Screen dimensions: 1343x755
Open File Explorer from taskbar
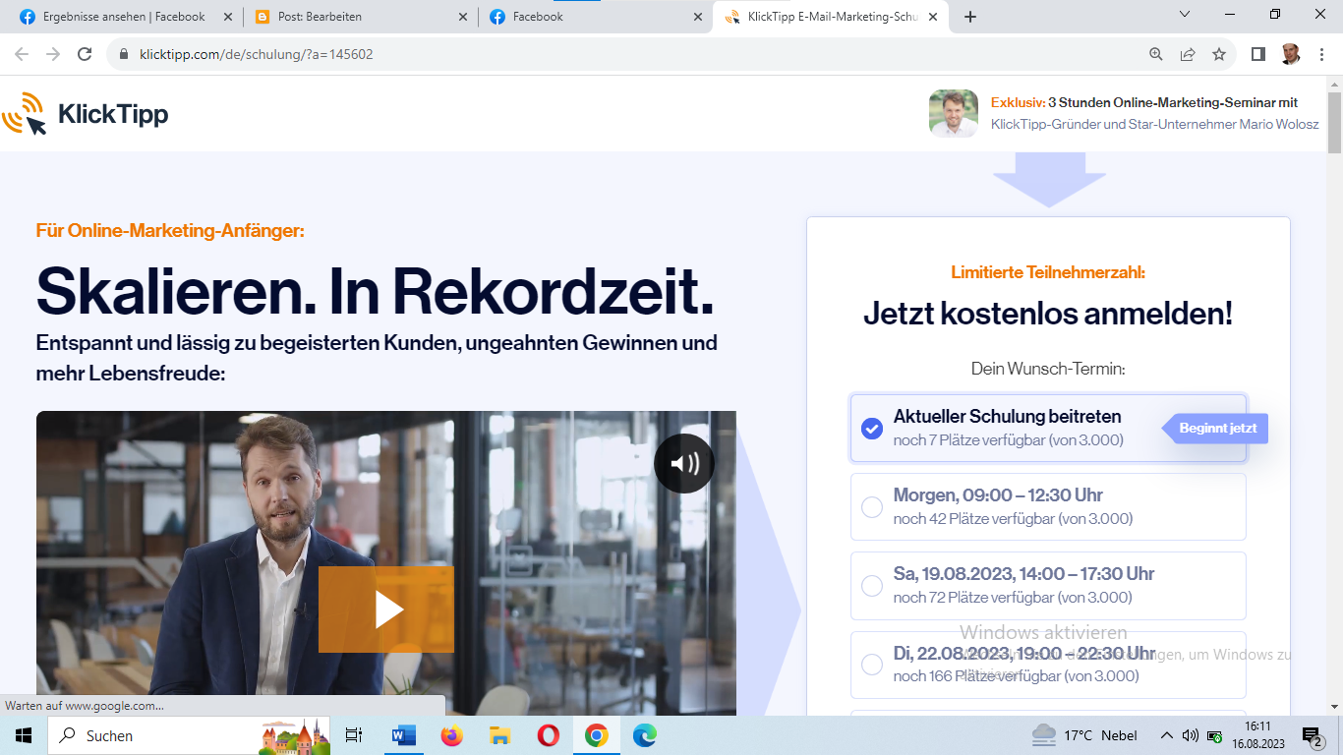click(499, 735)
